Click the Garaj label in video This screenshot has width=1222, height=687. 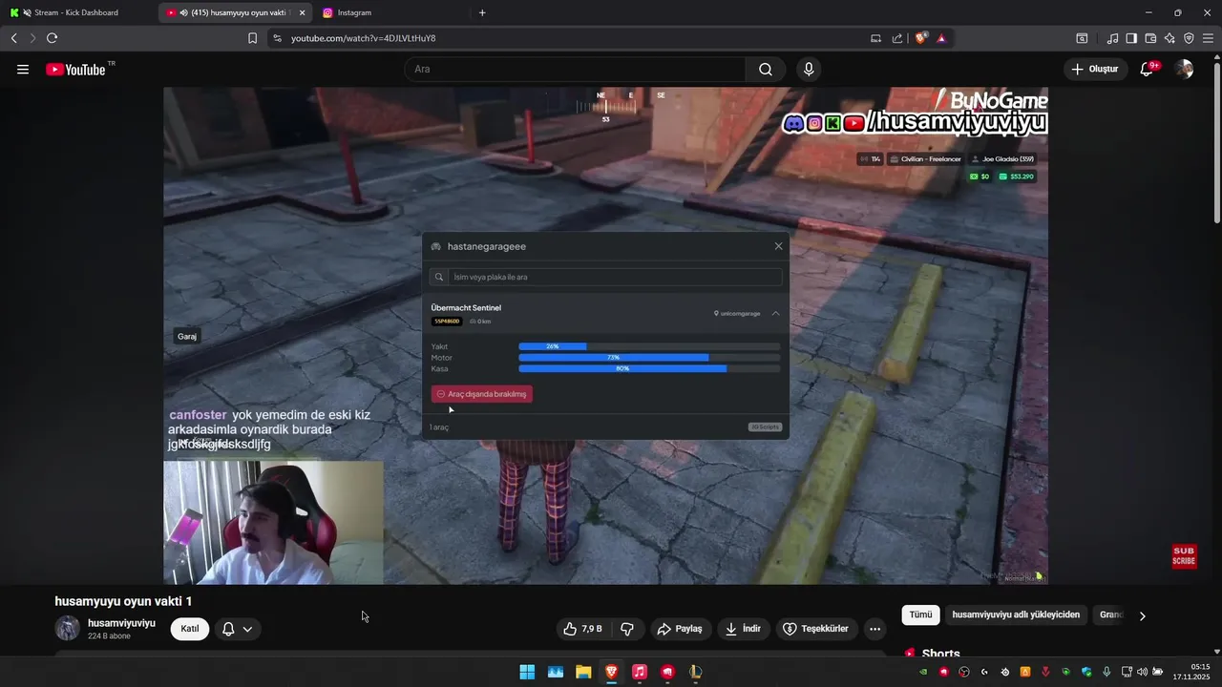tap(187, 337)
